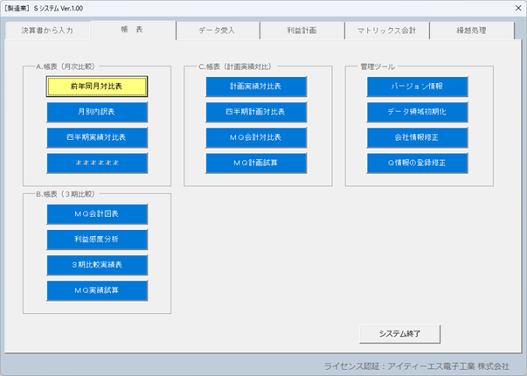This screenshot has width=527, height=376.
Task: Switch to the 決算書から入力 tab
Action: click(x=47, y=31)
